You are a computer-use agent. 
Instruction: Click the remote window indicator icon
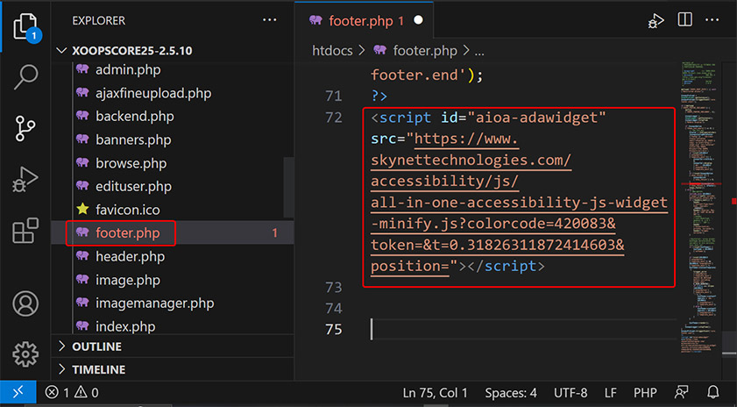18,391
